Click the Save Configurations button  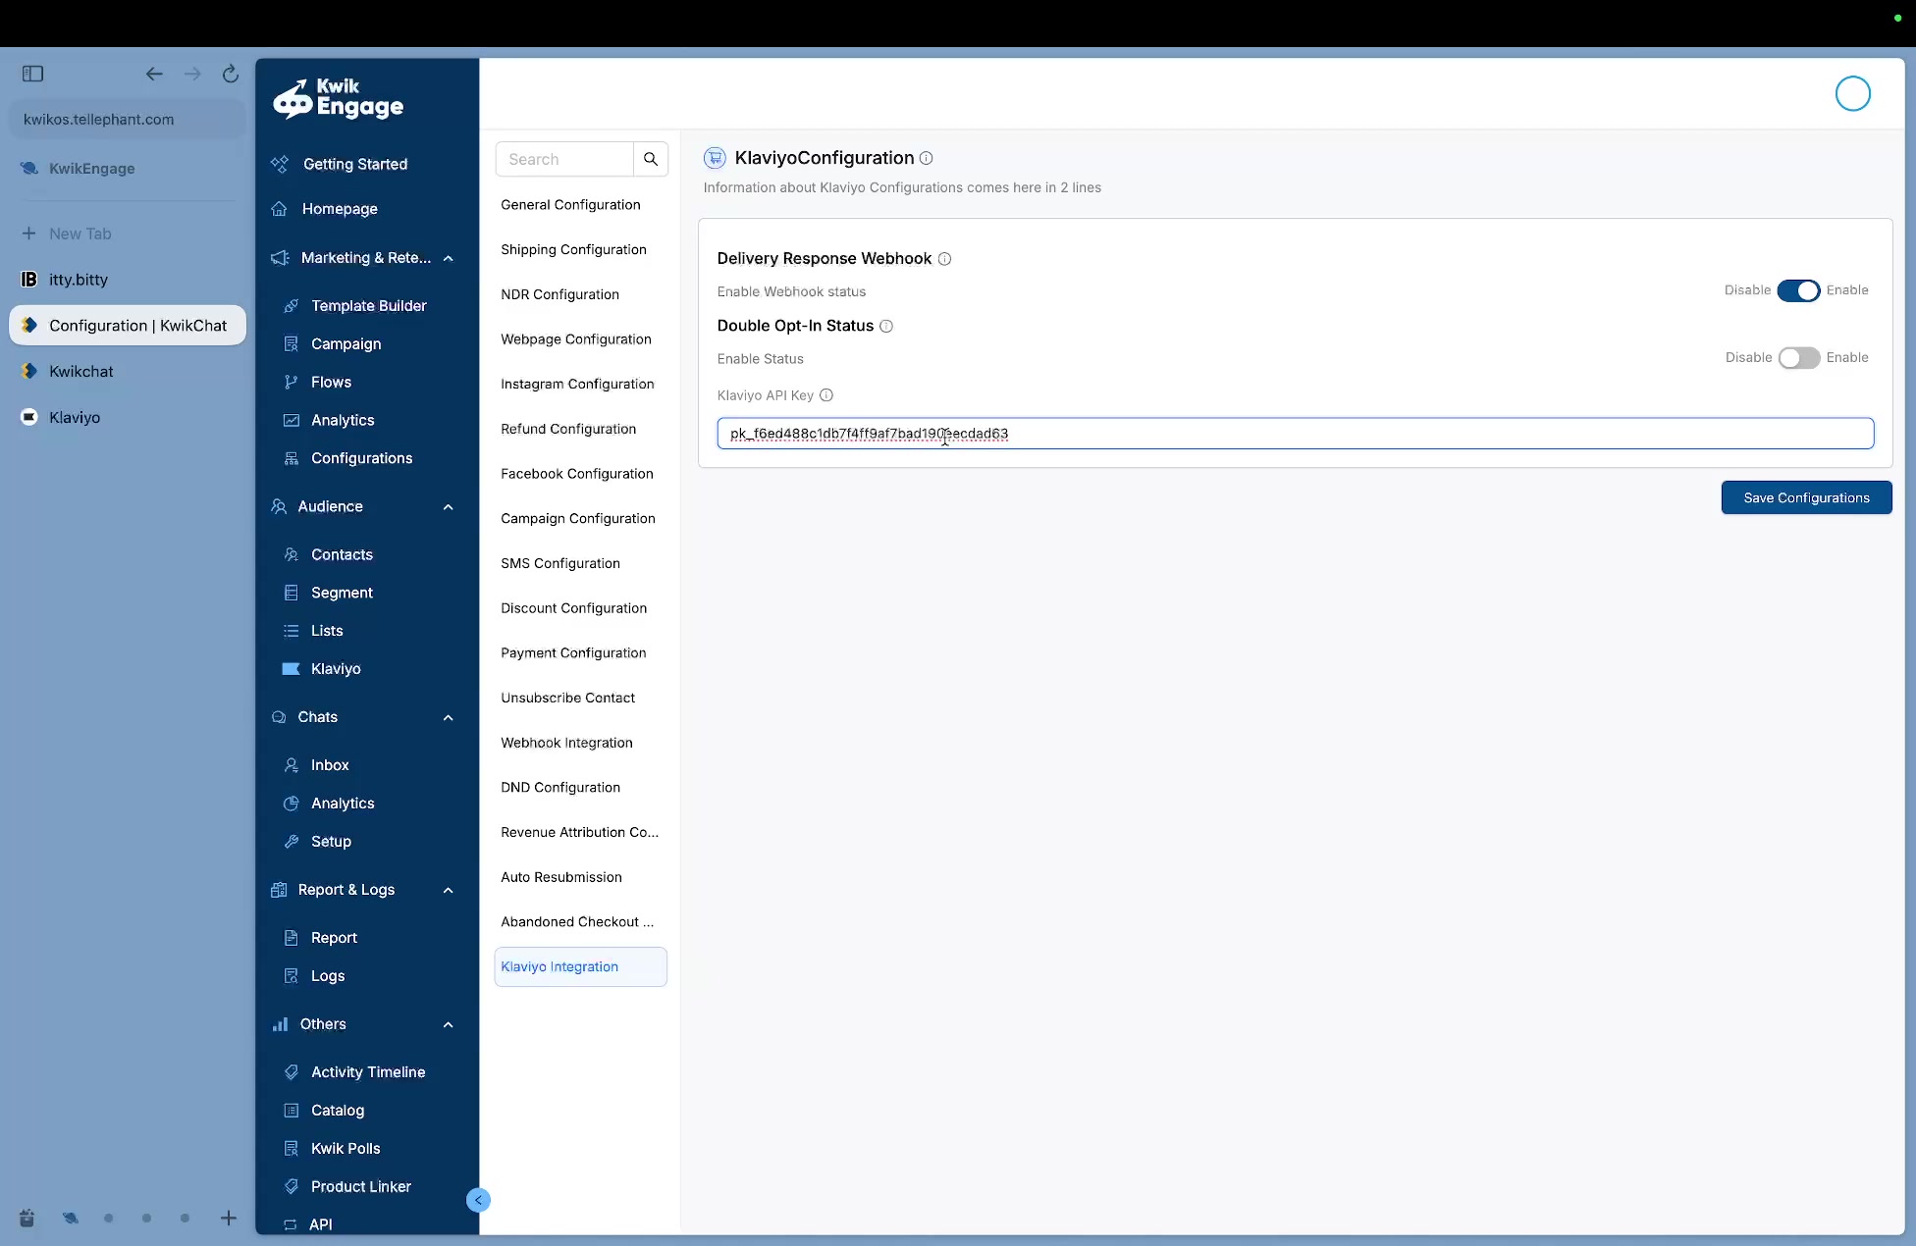1806,498
